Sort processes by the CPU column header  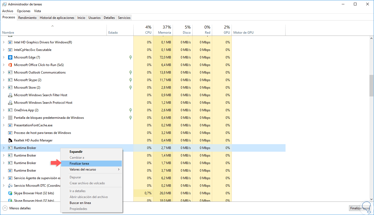(143, 30)
